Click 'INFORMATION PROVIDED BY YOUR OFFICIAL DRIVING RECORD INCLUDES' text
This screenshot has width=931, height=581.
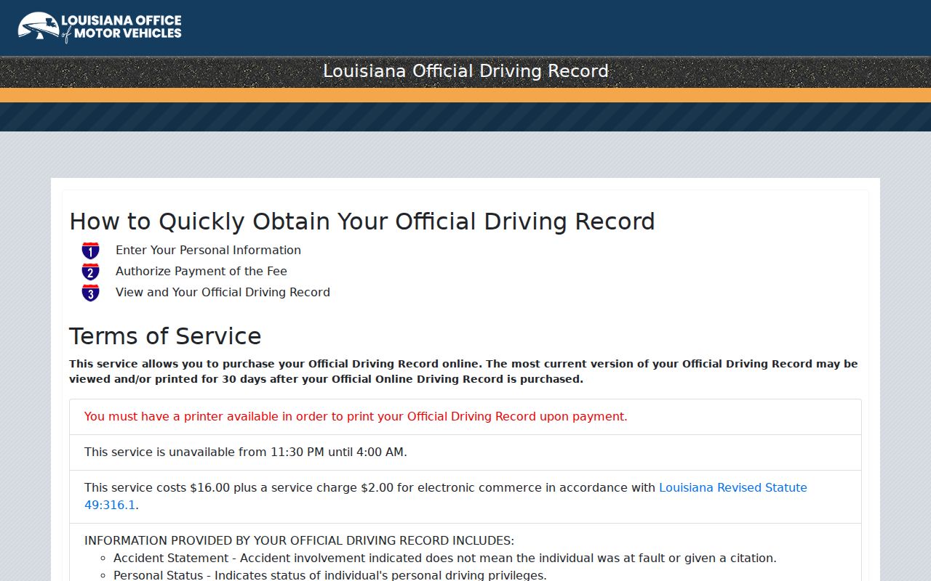(x=299, y=540)
